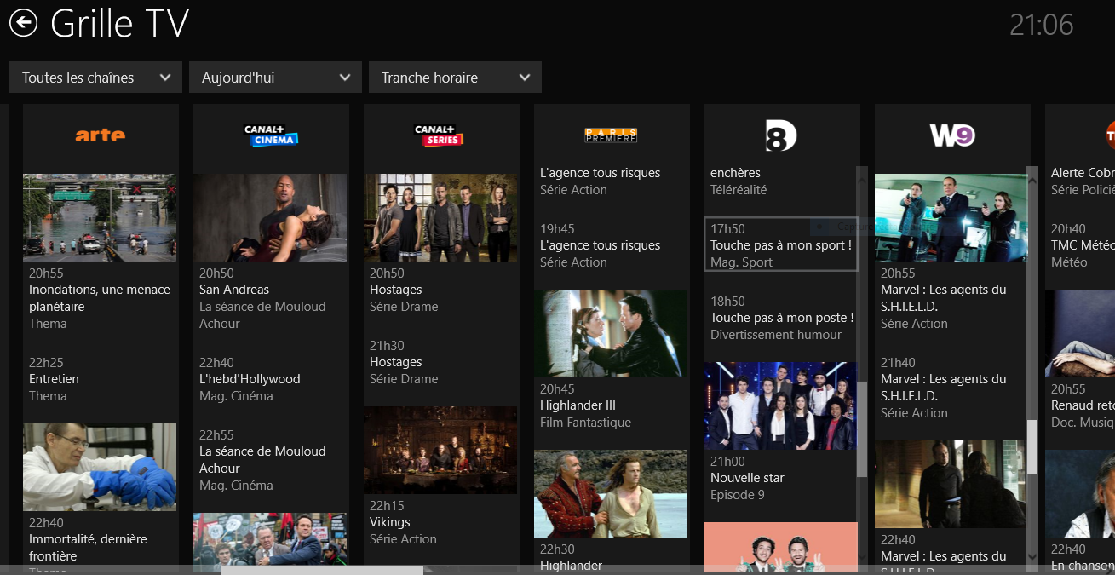Open the W9 channel logo
Image resolution: width=1115 pixels, height=575 pixels.
click(x=951, y=135)
